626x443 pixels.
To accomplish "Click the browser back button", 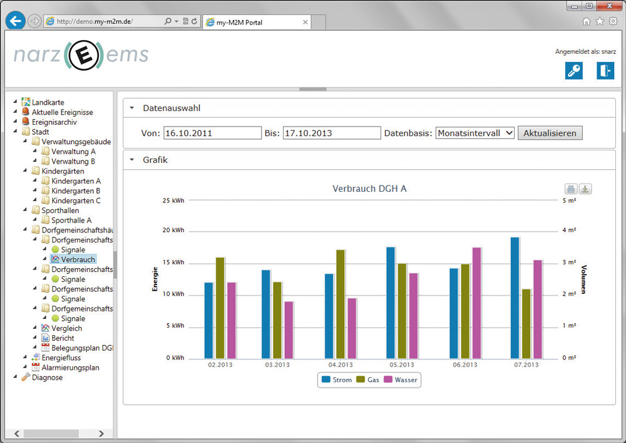I will coord(16,21).
